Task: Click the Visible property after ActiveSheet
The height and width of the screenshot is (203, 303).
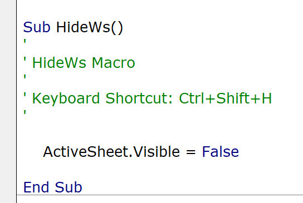Action: pos(157,152)
